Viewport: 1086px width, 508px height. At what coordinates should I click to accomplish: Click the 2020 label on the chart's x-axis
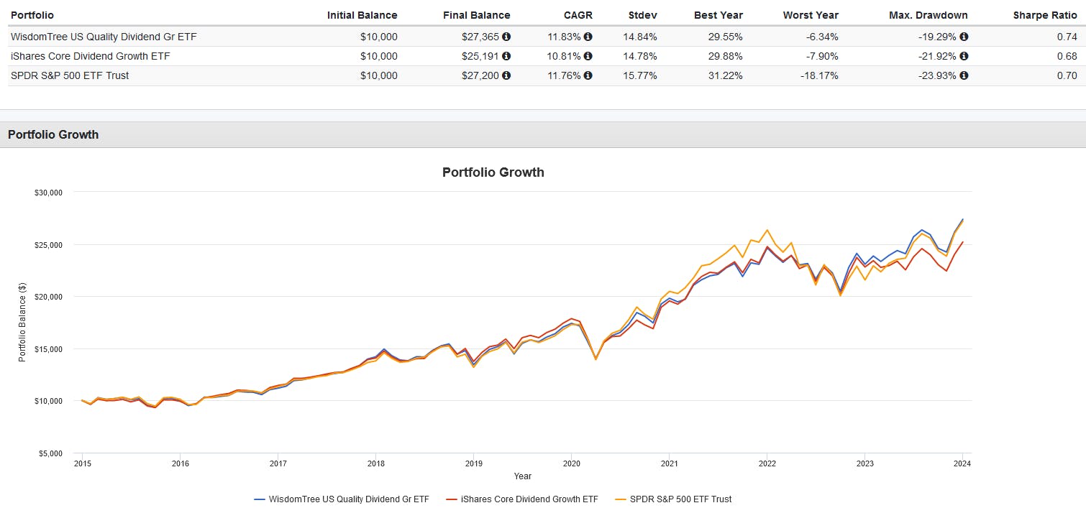572,463
